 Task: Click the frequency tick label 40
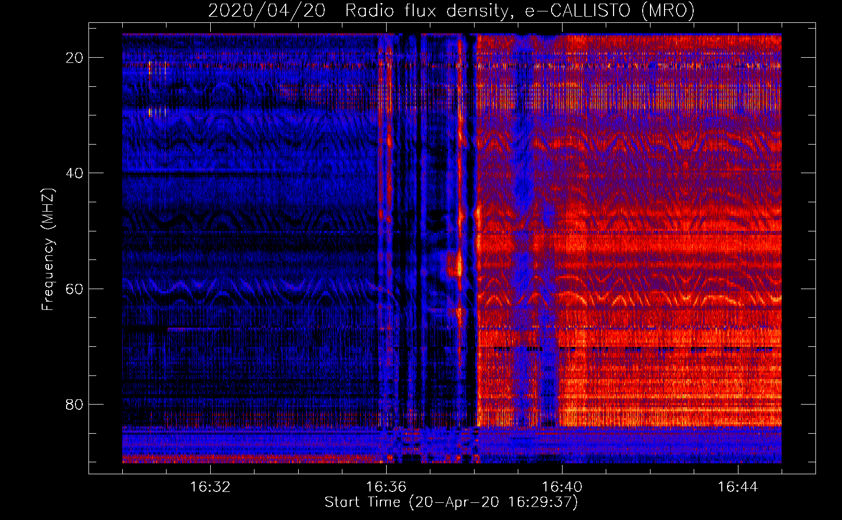tap(74, 173)
